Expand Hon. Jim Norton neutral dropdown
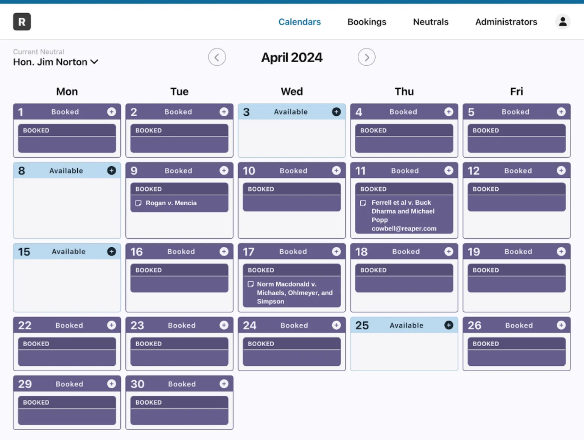 56,62
